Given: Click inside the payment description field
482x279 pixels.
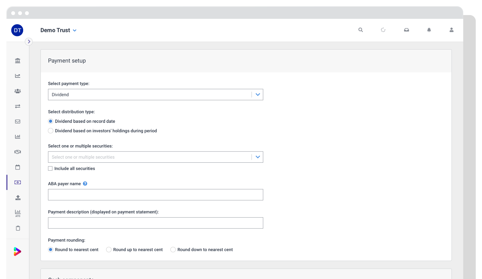Looking at the screenshot, I should 156,223.
